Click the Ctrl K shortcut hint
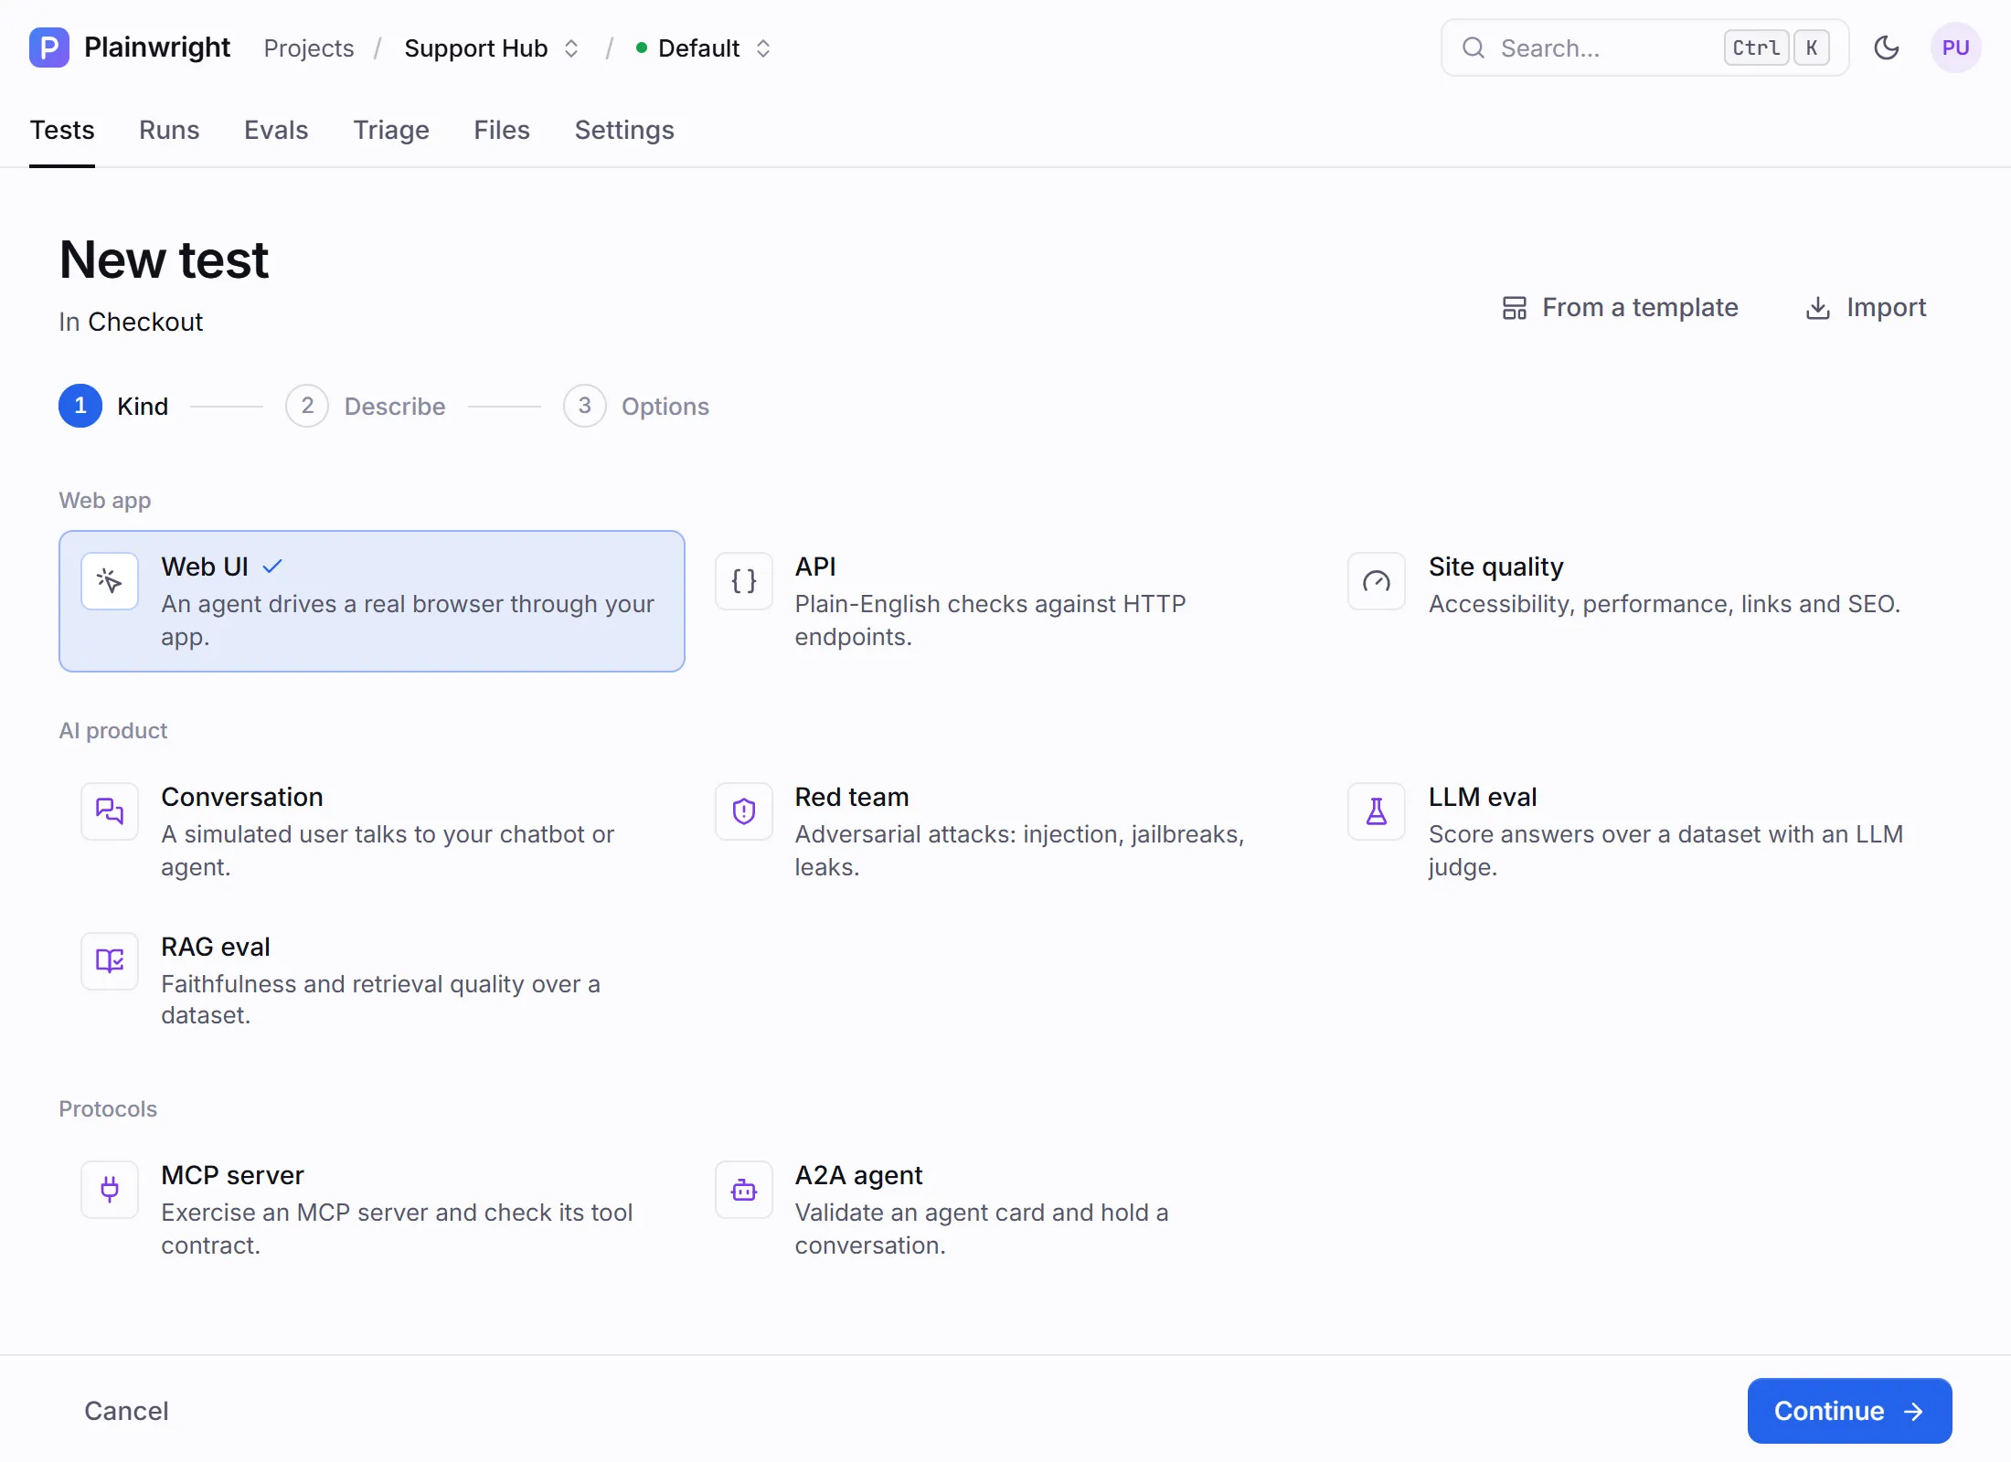 1776,48
